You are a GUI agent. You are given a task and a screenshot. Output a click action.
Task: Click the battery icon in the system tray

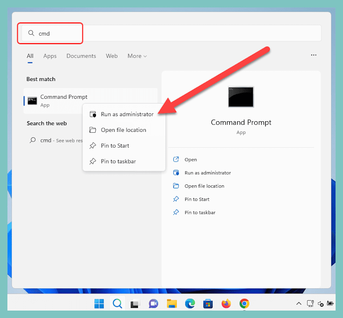click(330, 303)
